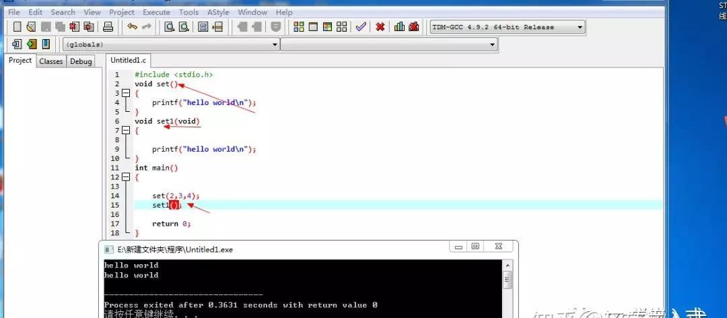Open the Help menu
The height and width of the screenshot is (318, 727).
click(284, 12)
